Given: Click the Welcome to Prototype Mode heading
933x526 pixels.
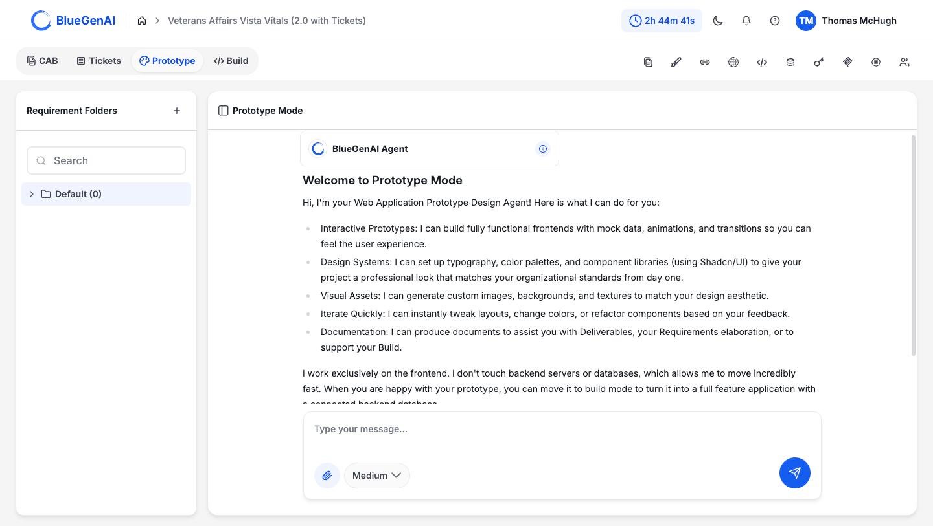Looking at the screenshot, I should click(x=382, y=181).
